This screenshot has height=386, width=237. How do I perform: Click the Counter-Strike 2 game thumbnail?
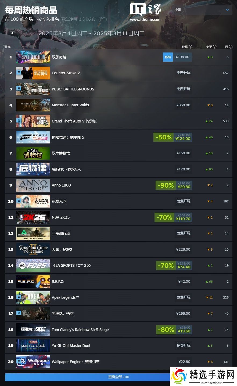tap(33, 73)
